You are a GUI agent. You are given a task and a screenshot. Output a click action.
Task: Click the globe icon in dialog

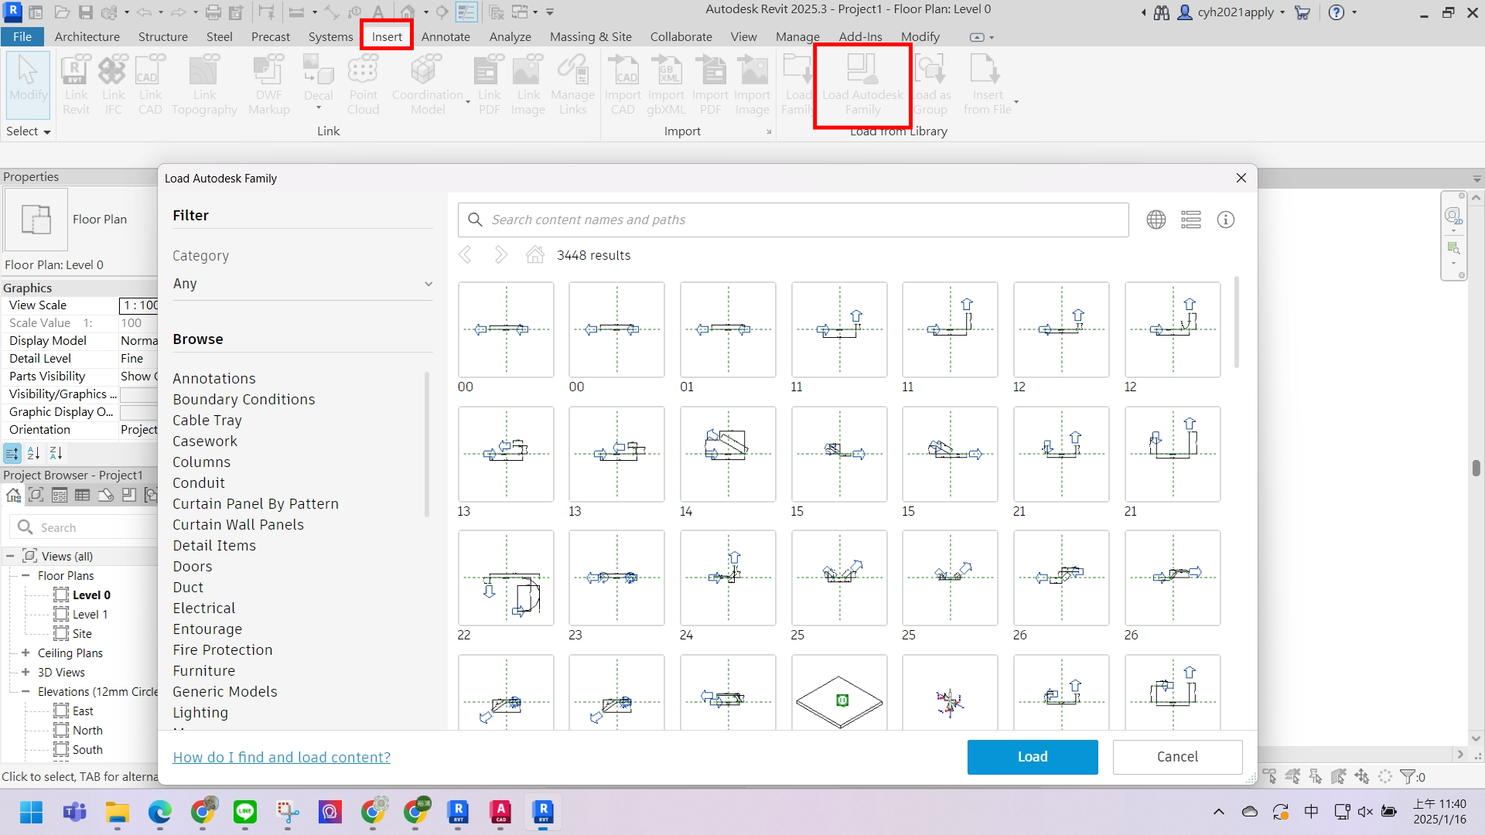click(x=1156, y=220)
